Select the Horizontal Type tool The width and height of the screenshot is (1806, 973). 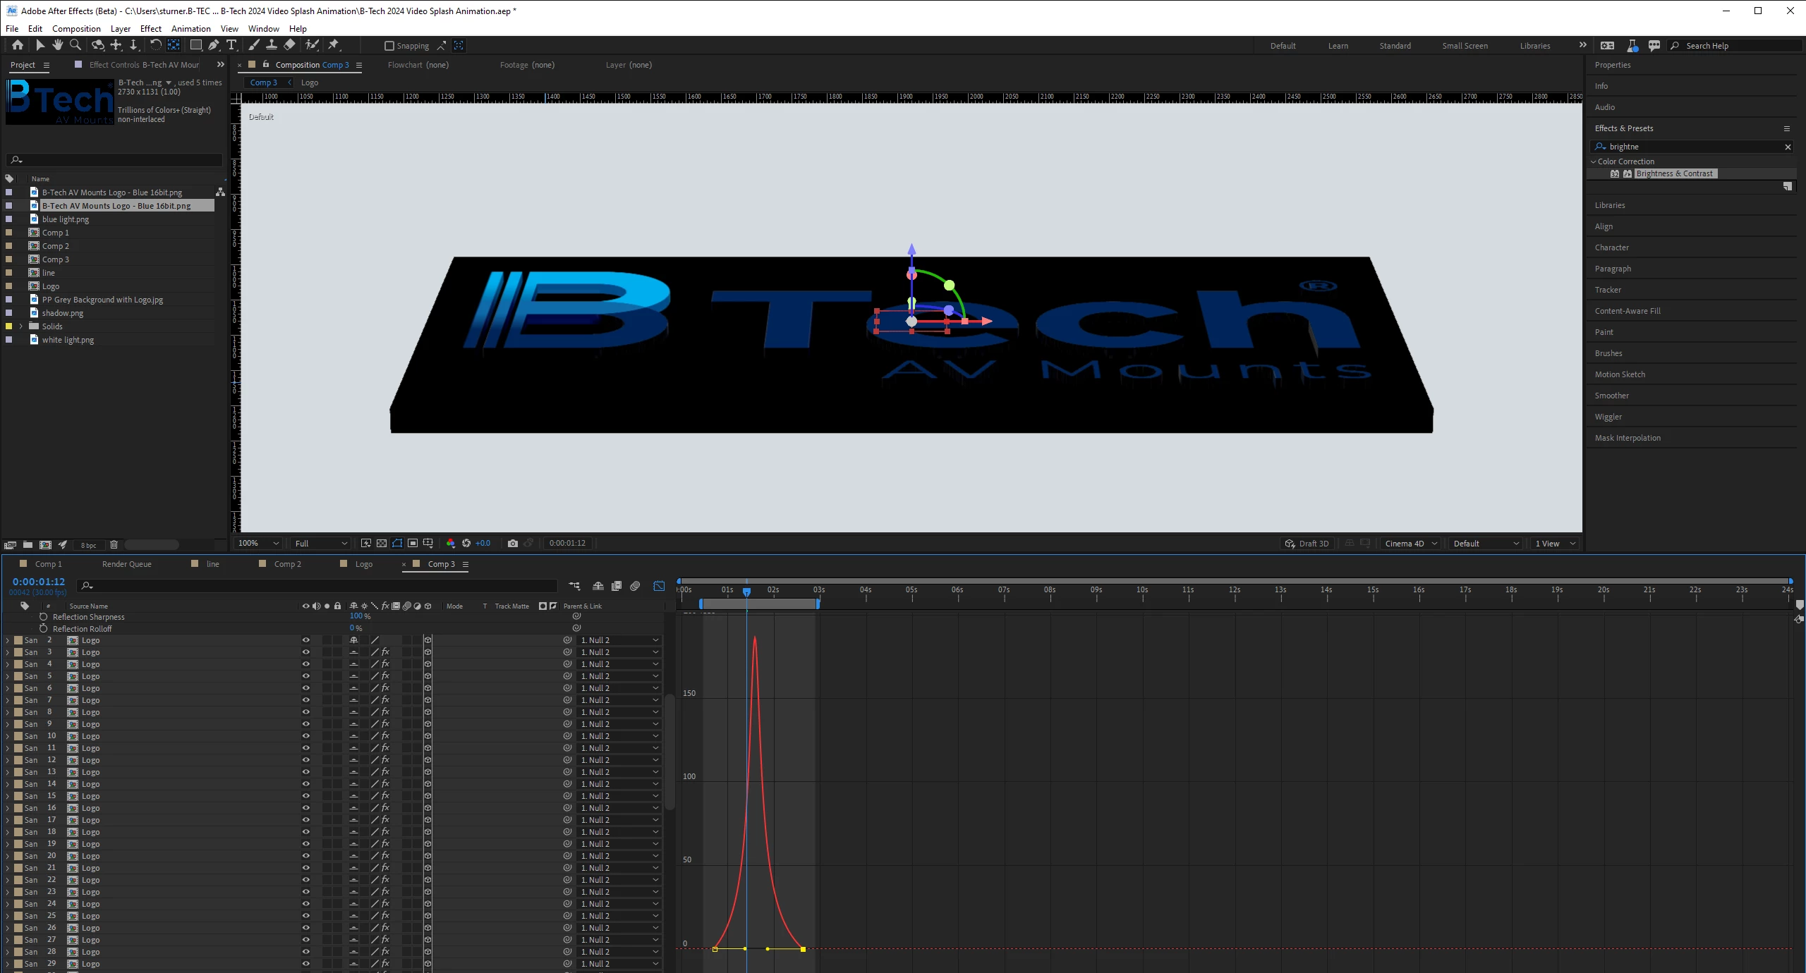tap(231, 45)
